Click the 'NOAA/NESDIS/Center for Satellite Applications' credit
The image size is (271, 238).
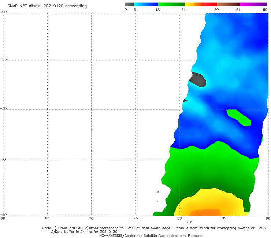[x=139, y=235]
